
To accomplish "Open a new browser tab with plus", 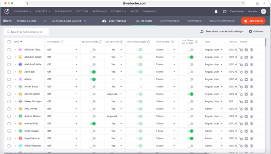I will pyautogui.click(x=264, y=3).
